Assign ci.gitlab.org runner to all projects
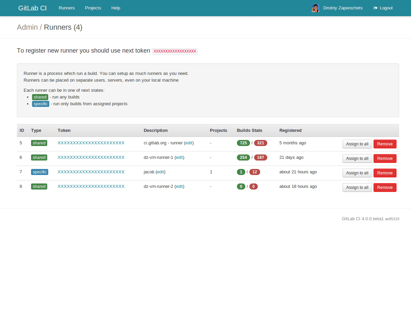411x317 pixels. coord(357,144)
